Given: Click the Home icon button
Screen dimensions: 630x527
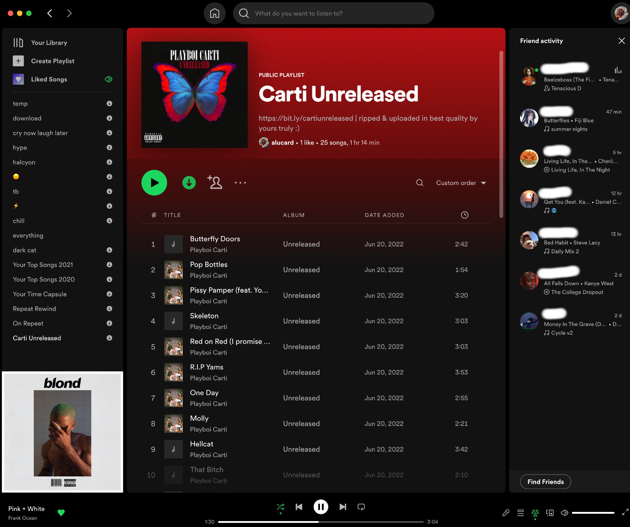Looking at the screenshot, I should (x=215, y=13).
